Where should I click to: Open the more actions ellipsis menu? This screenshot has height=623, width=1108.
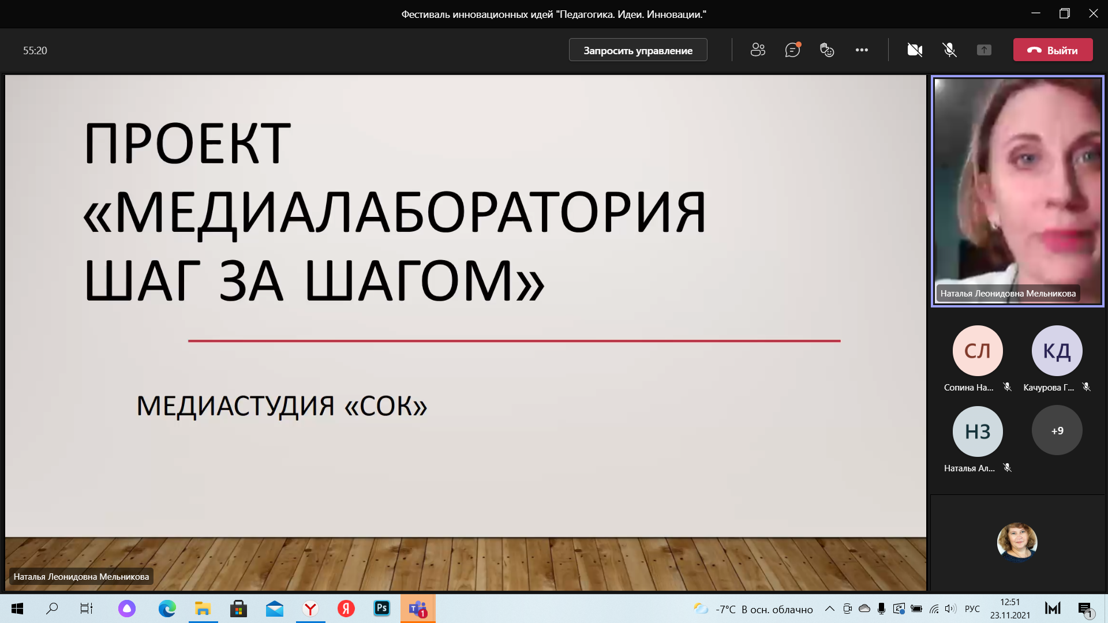pyautogui.click(x=862, y=50)
